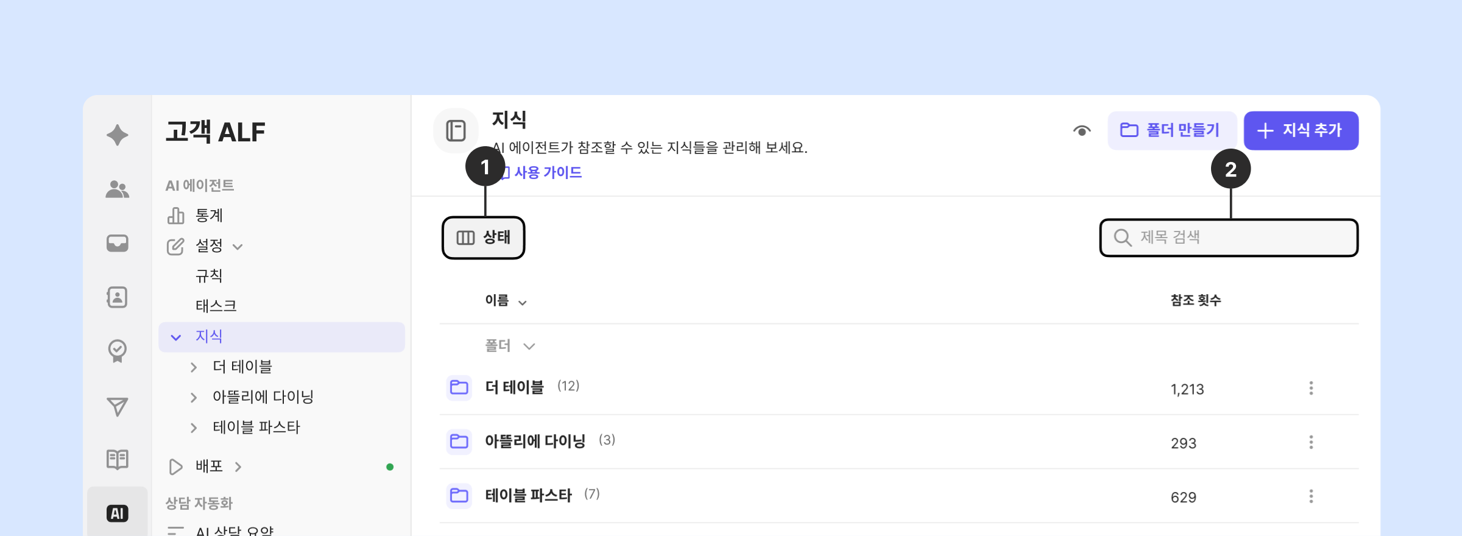Viewport: 1462px width, 536px height.
Task: Select the AI icon in the sidebar
Action: 117,513
